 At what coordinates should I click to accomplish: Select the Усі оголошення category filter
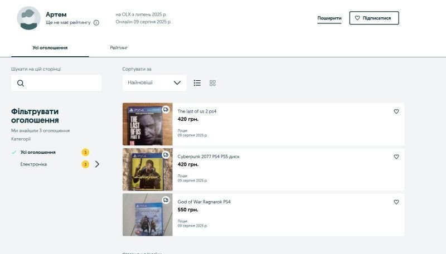click(38, 152)
